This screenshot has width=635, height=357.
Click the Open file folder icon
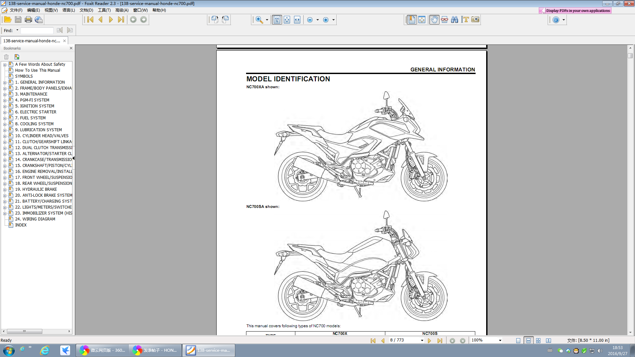tap(8, 20)
